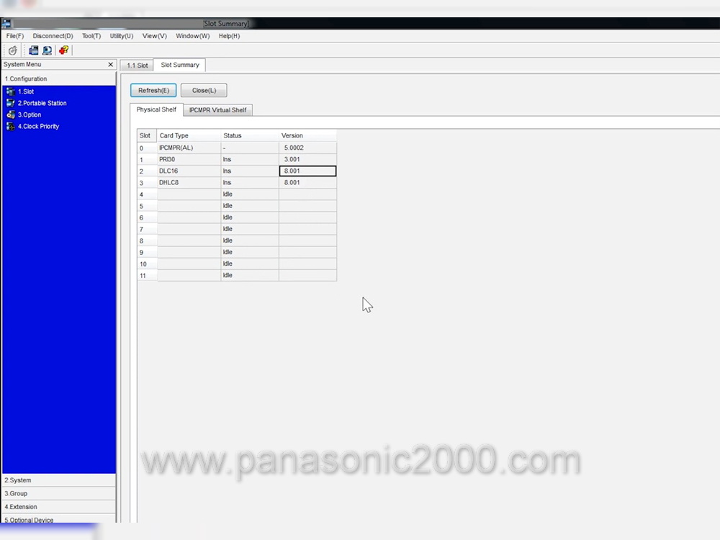Close the System Menu panel
The image size is (720, 540).
110,65
